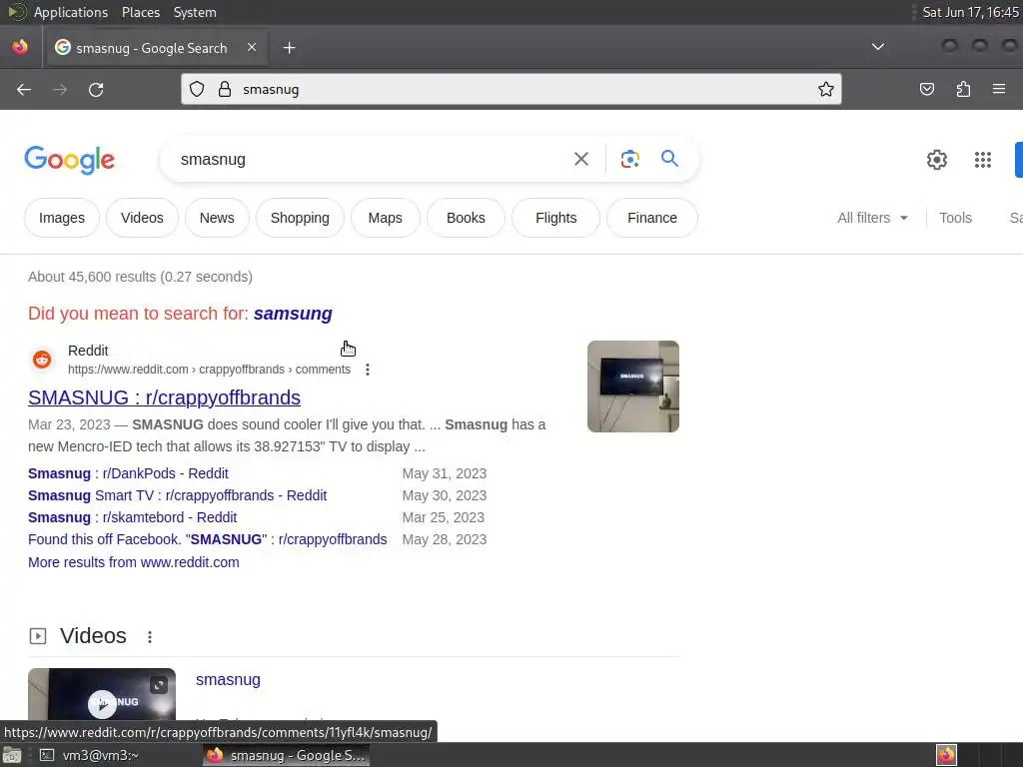Open Videos section options three dots
The height and width of the screenshot is (767, 1023).
(150, 637)
